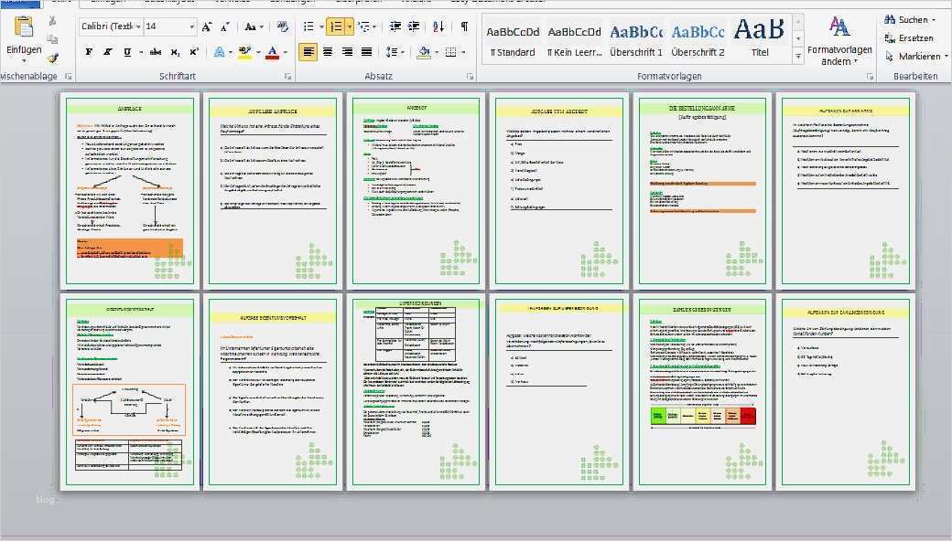Click the Sort (A-Z) icon
This screenshot has width=952, height=541.
tap(438, 27)
